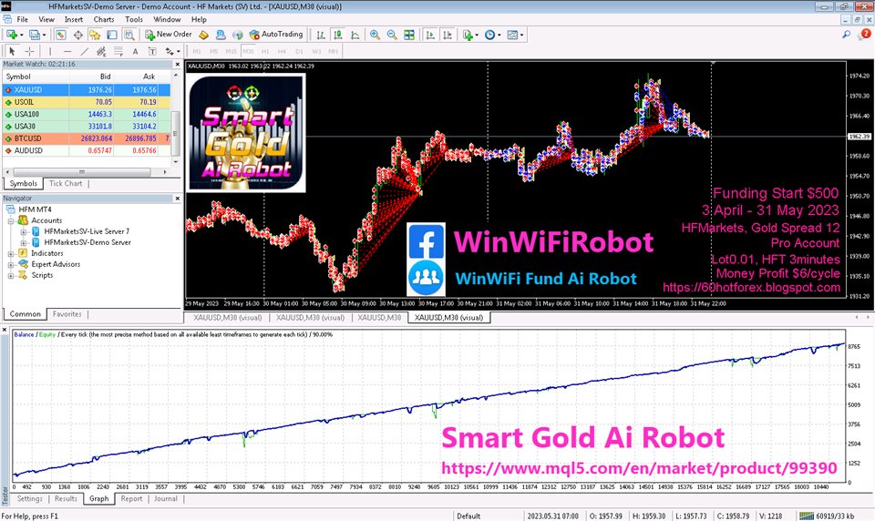The width and height of the screenshot is (875, 521).
Task: Open the Tools menu
Action: point(134,19)
